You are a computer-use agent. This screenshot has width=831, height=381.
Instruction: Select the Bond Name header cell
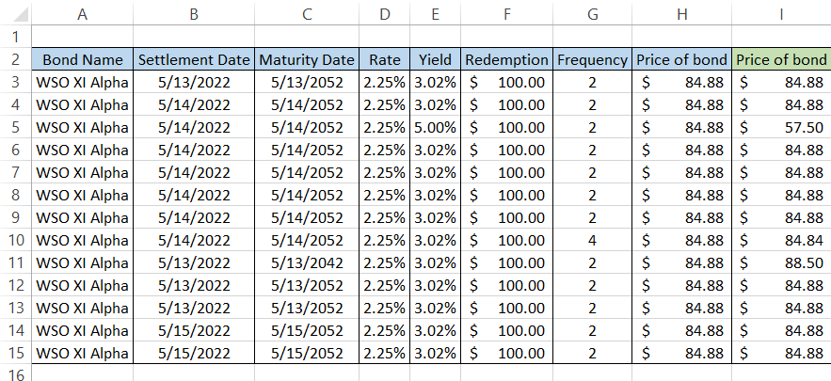(x=82, y=59)
